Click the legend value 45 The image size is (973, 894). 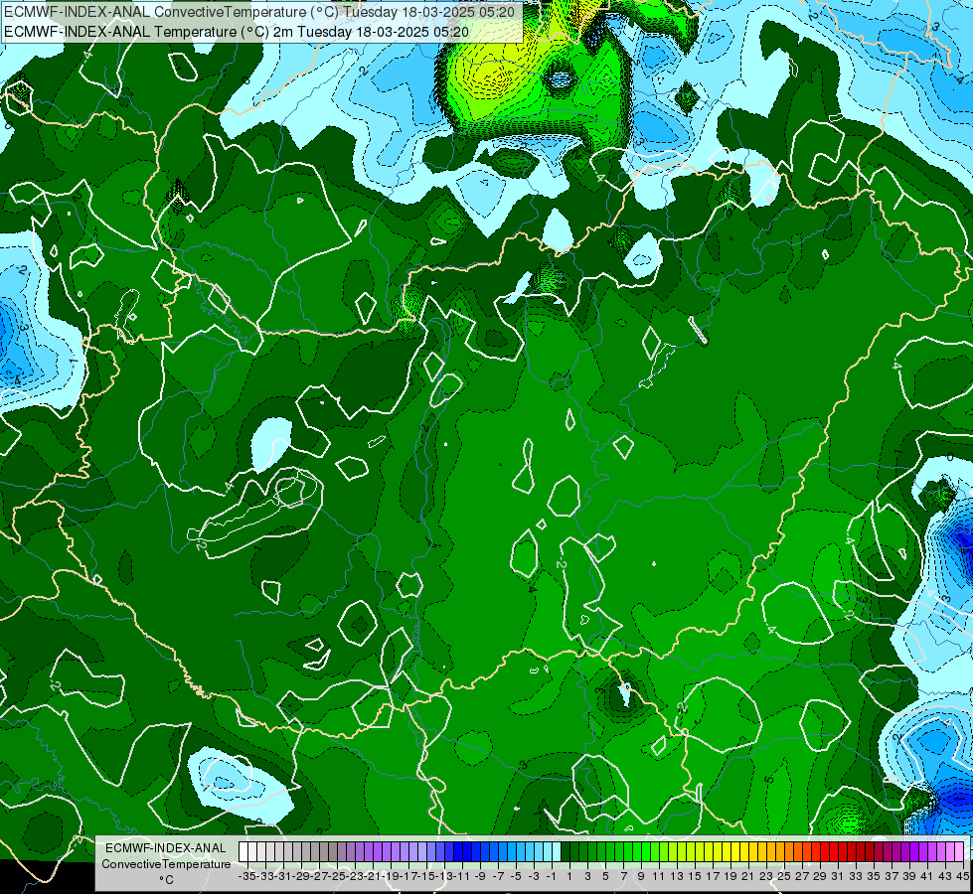pos(962,877)
